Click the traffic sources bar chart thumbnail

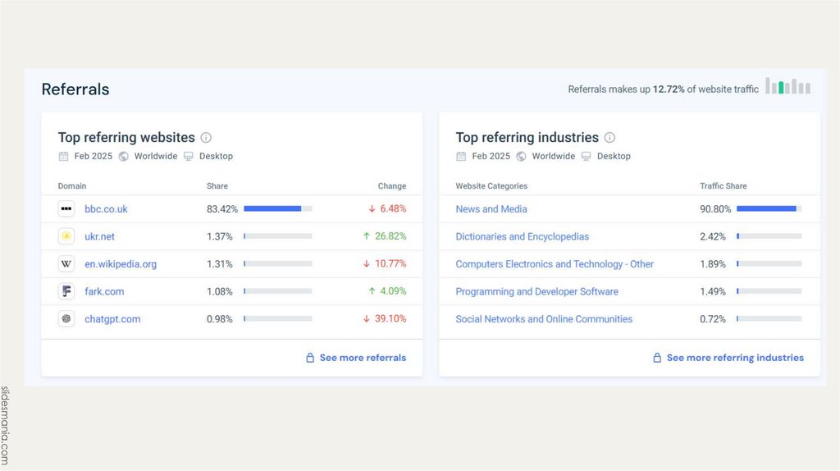[787, 86]
